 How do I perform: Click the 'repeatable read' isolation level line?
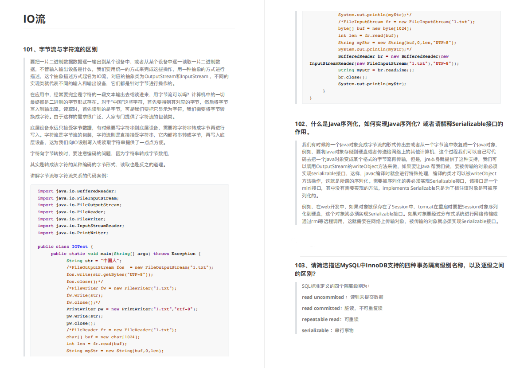point(330,319)
